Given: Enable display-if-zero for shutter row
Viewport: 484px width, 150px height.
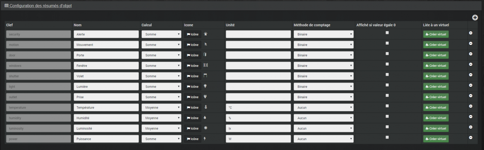Looking at the screenshot, I should (x=387, y=74).
